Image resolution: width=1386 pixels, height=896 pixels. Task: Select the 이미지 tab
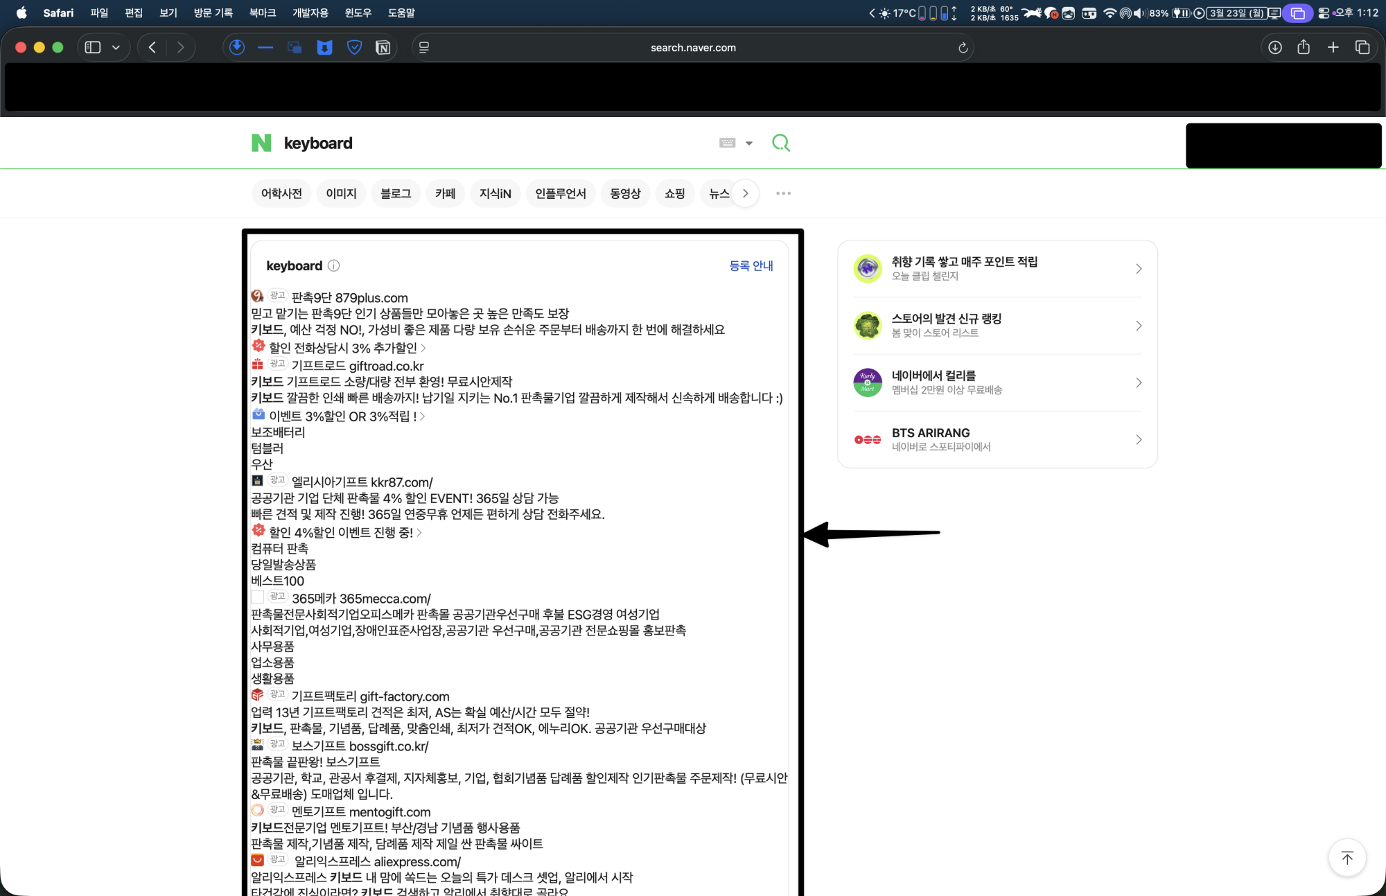tap(341, 193)
